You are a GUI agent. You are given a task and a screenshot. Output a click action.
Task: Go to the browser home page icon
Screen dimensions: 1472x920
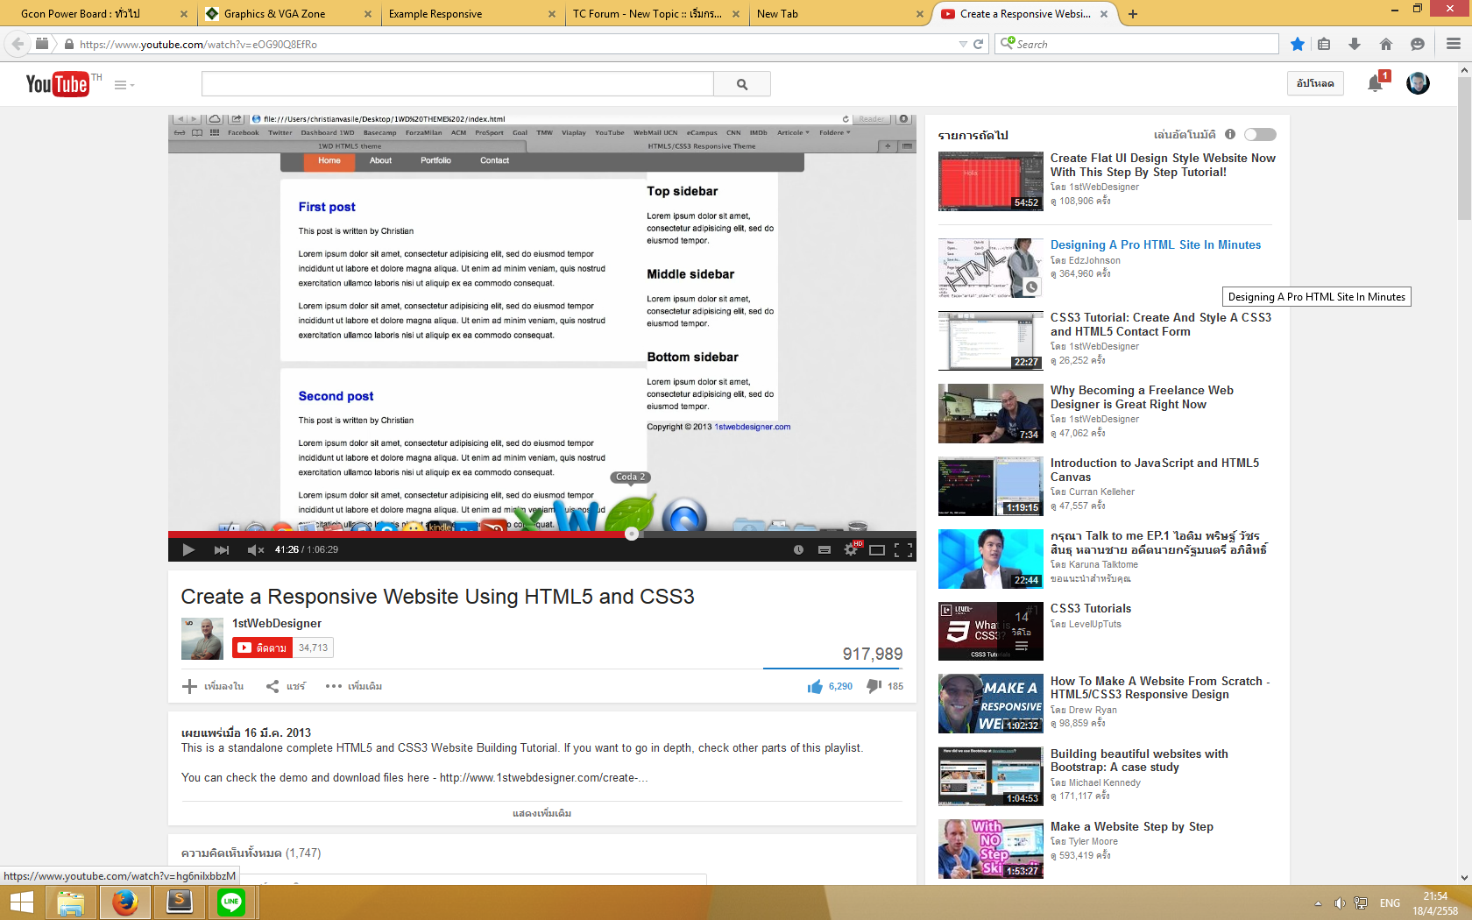click(1386, 44)
